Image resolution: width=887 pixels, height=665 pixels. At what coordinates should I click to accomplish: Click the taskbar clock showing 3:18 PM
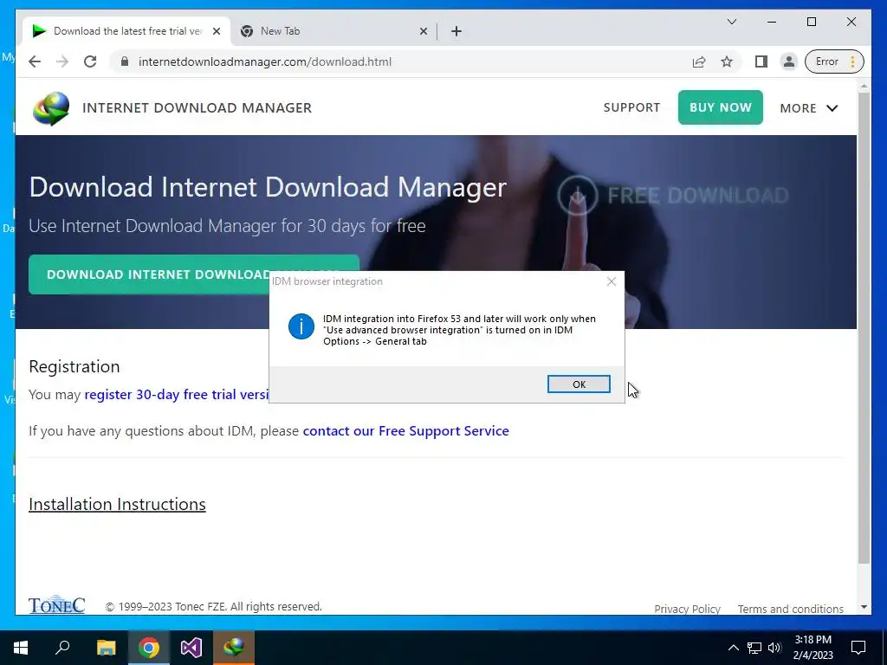(813, 648)
